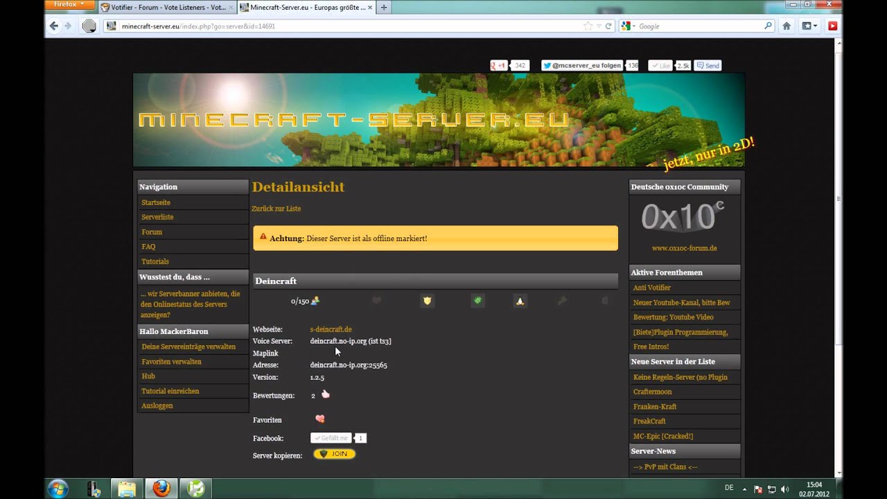The image size is (887, 499).
Task: Click the Google search input field
Action: point(700,26)
